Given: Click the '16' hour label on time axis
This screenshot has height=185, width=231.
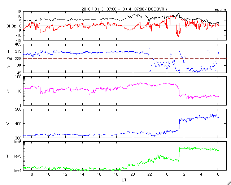Looking at the screenshot, I should pyautogui.click(x=99, y=175).
